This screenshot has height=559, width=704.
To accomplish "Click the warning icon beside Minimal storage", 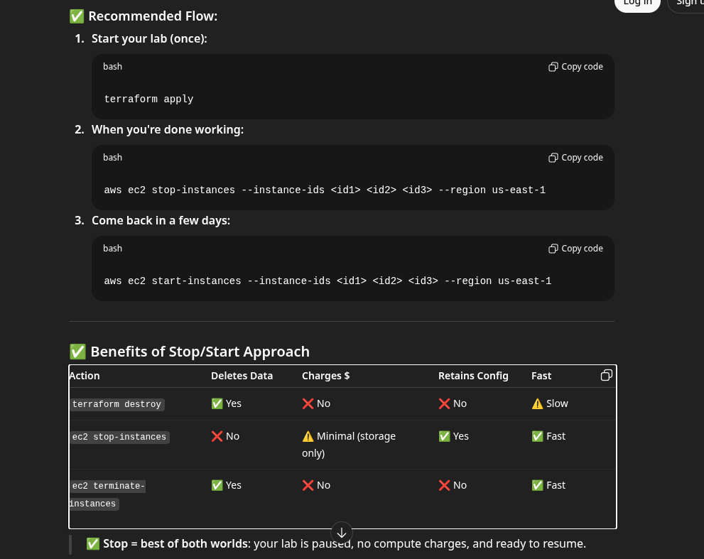I will click(308, 436).
